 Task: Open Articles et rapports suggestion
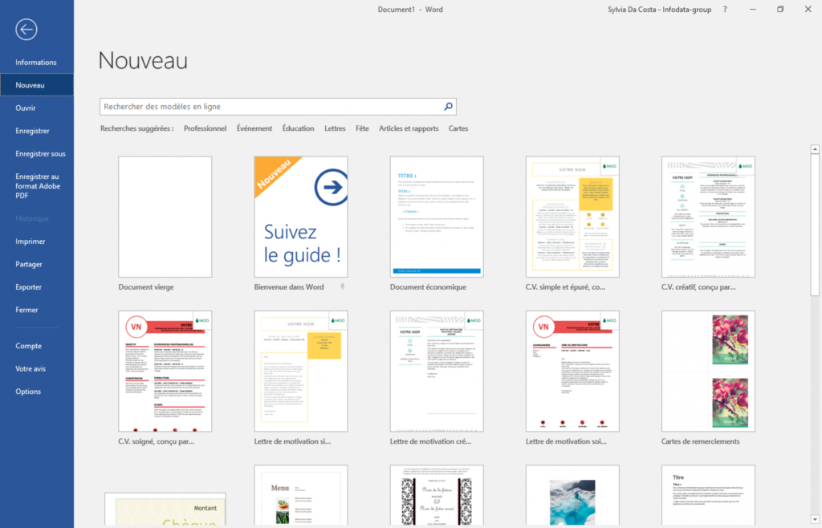click(x=409, y=128)
